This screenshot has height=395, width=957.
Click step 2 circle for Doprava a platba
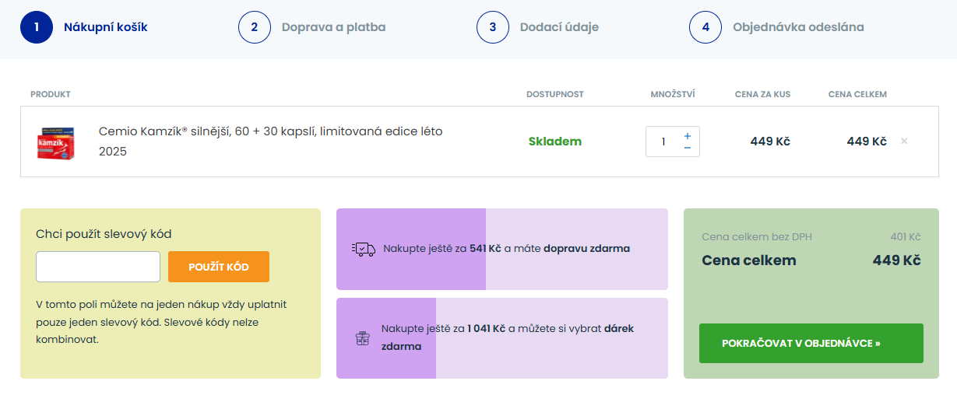coord(255,27)
